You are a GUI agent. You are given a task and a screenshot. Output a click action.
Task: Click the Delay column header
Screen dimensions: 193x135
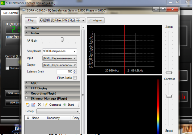(x=76, y=118)
